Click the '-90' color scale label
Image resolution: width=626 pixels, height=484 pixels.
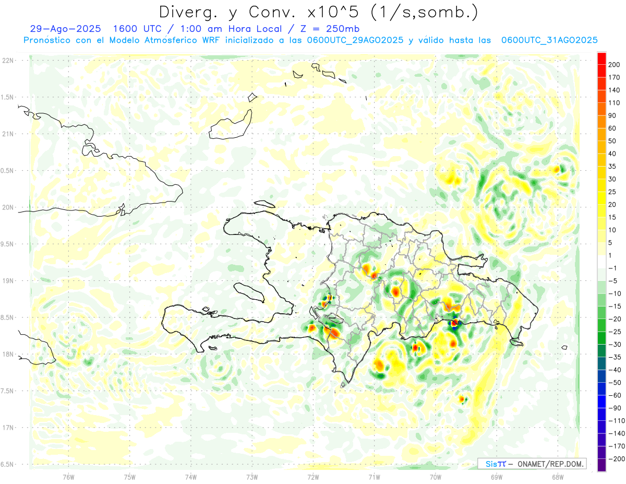tap(615, 408)
